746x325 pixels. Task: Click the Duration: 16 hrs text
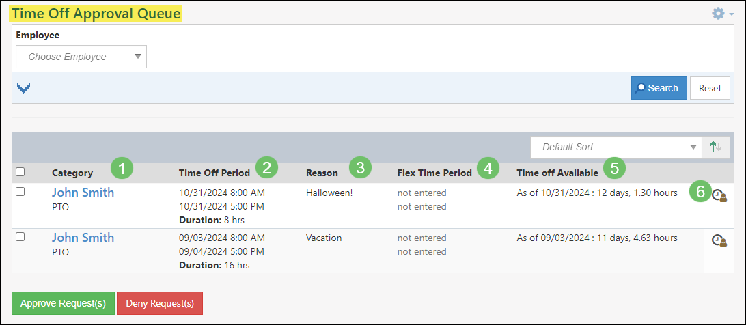[214, 265]
